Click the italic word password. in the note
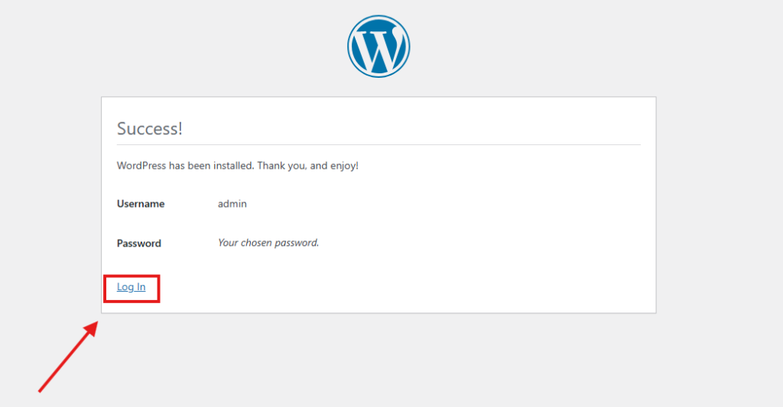The image size is (783, 407). pos(298,243)
